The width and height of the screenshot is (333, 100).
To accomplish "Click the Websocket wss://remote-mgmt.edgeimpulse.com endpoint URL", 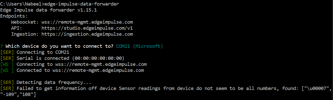I will 87,22.
